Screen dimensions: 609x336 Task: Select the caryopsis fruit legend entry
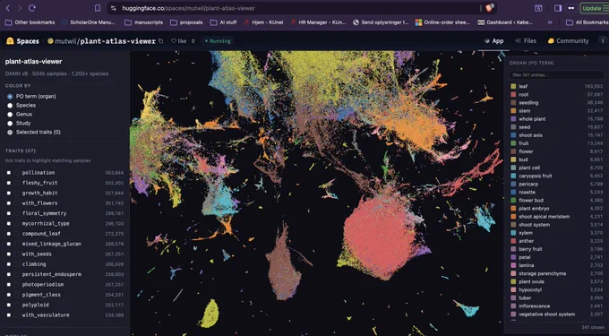pyautogui.click(x=556, y=176)
